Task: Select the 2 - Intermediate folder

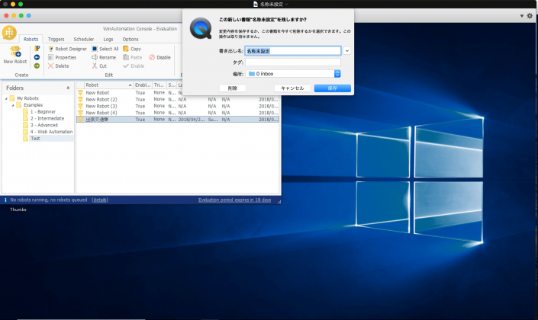Action: pos(47,118)
